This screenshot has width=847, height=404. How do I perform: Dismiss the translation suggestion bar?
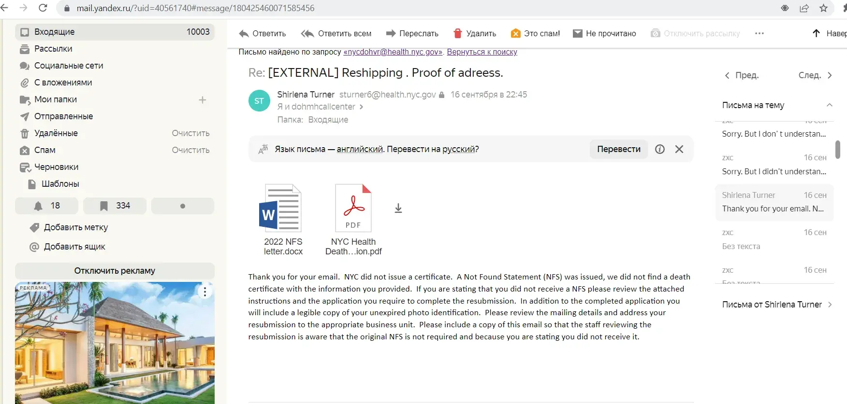click(679, 149)
